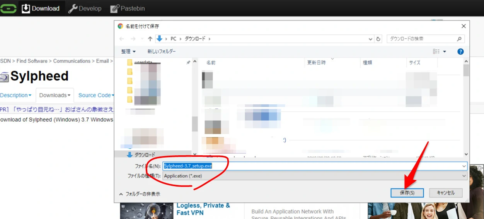The height and width of the screenshot is (219, 484).
Task: Refresh the folder view
Action: (378, 39)
